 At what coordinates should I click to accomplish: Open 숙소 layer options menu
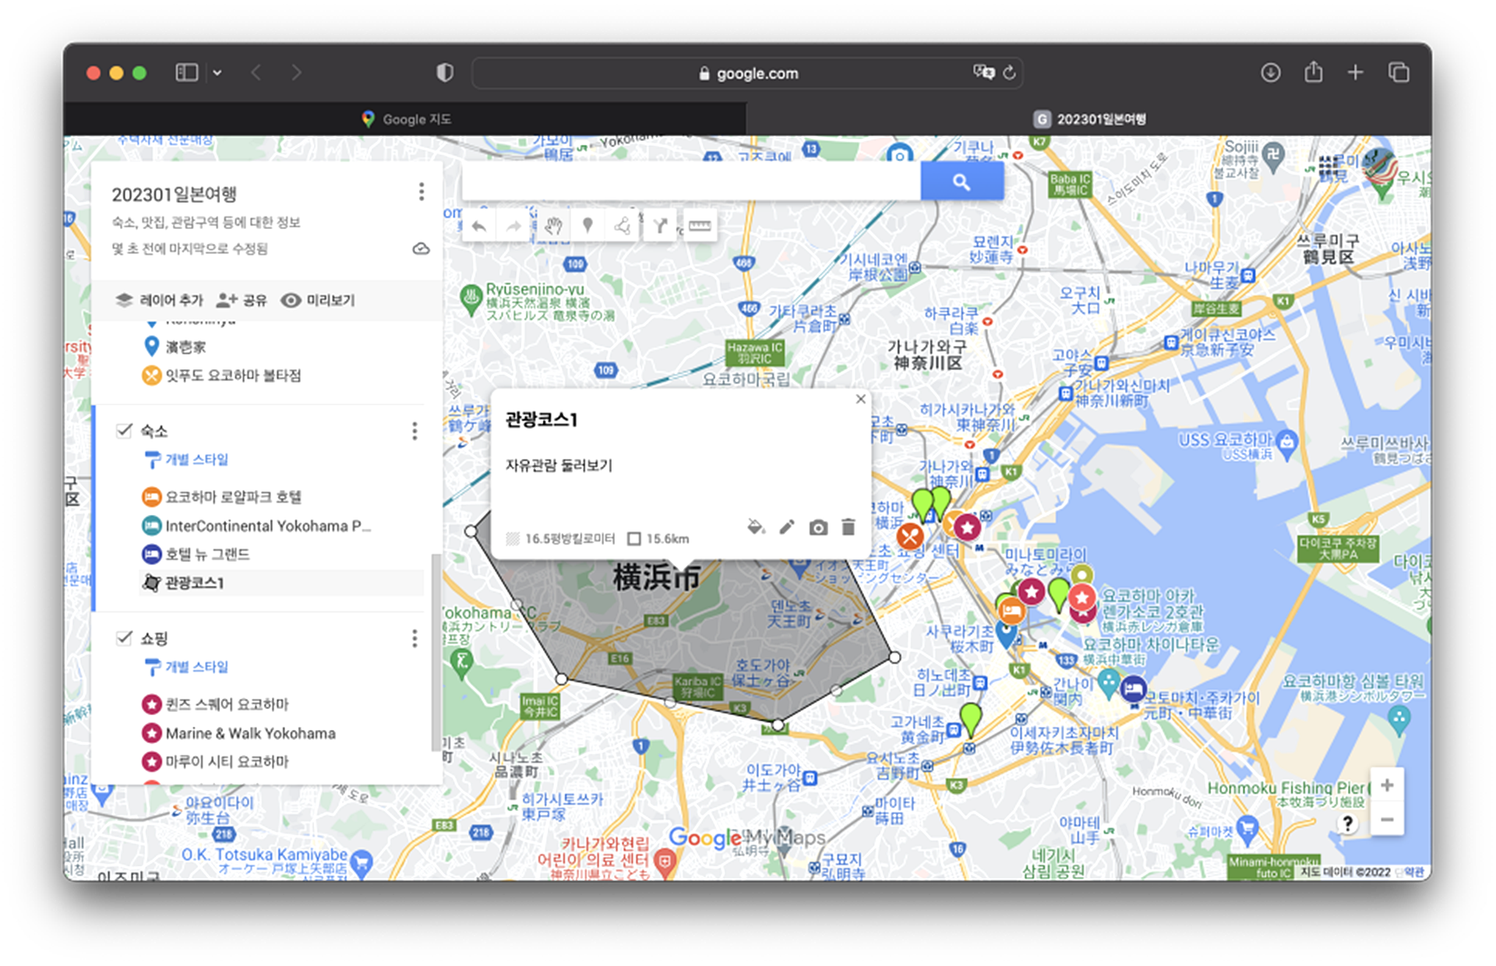pyautogui.click(x=415, y=431)
